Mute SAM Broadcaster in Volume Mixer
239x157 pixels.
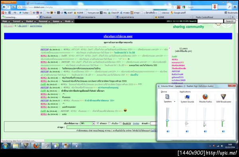click(x=223, y=131)
